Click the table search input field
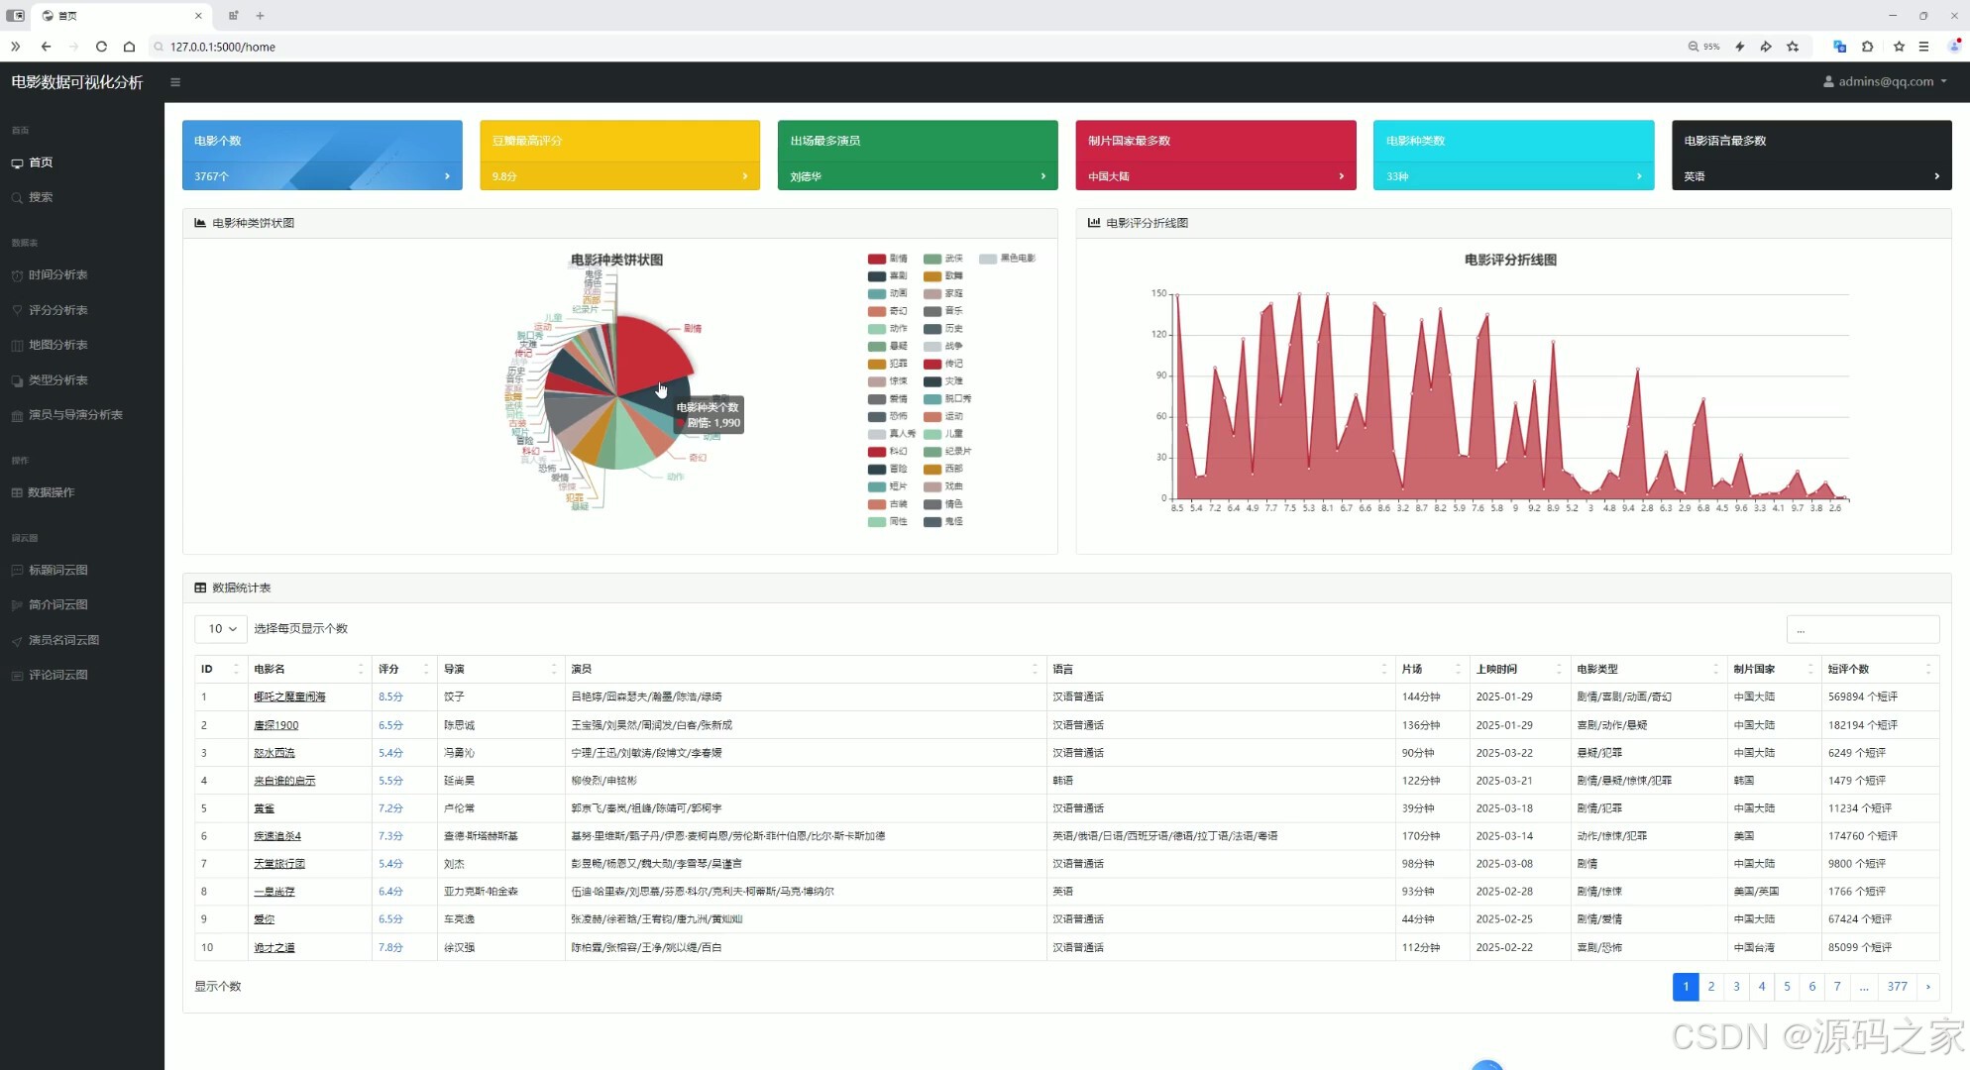Image resolution: width=1970 pixels, height=1070 pixels. (x=1863, y=629)
